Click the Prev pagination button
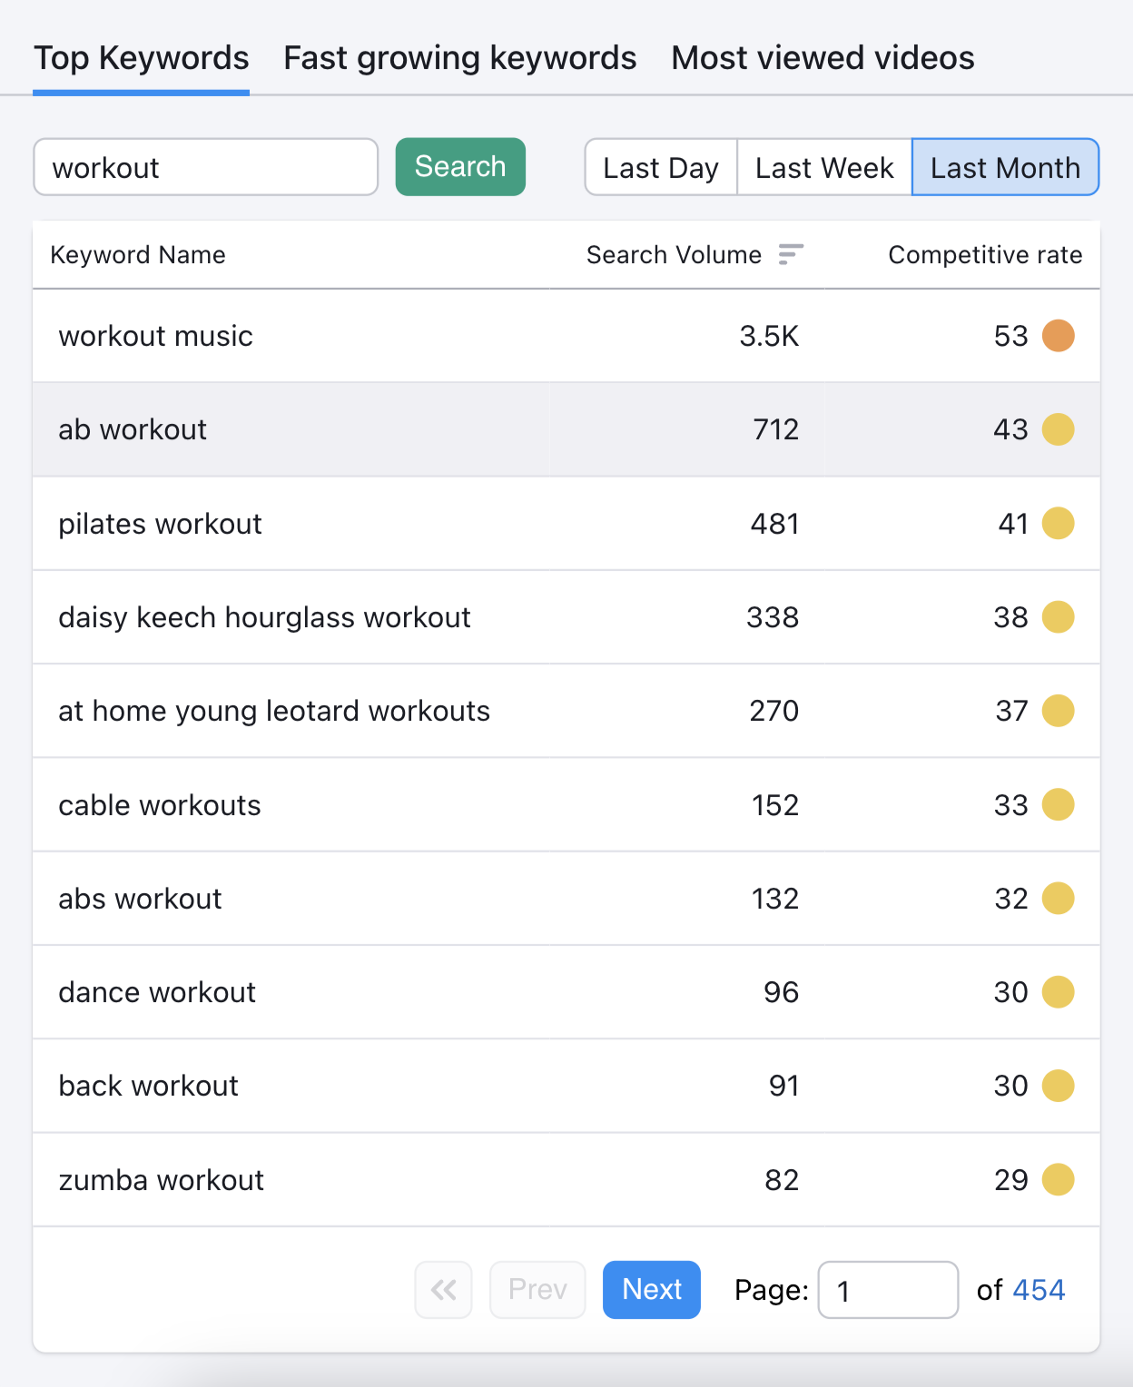This screenshot has height=1387, width=1133. (x=537, y=1289)
